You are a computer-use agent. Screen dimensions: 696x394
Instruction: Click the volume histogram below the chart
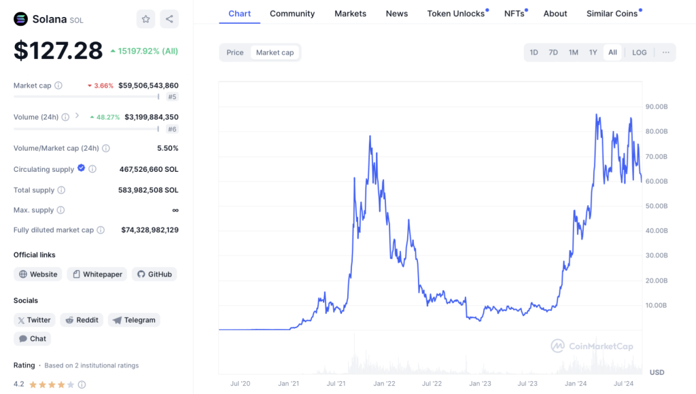click(430, 355)
